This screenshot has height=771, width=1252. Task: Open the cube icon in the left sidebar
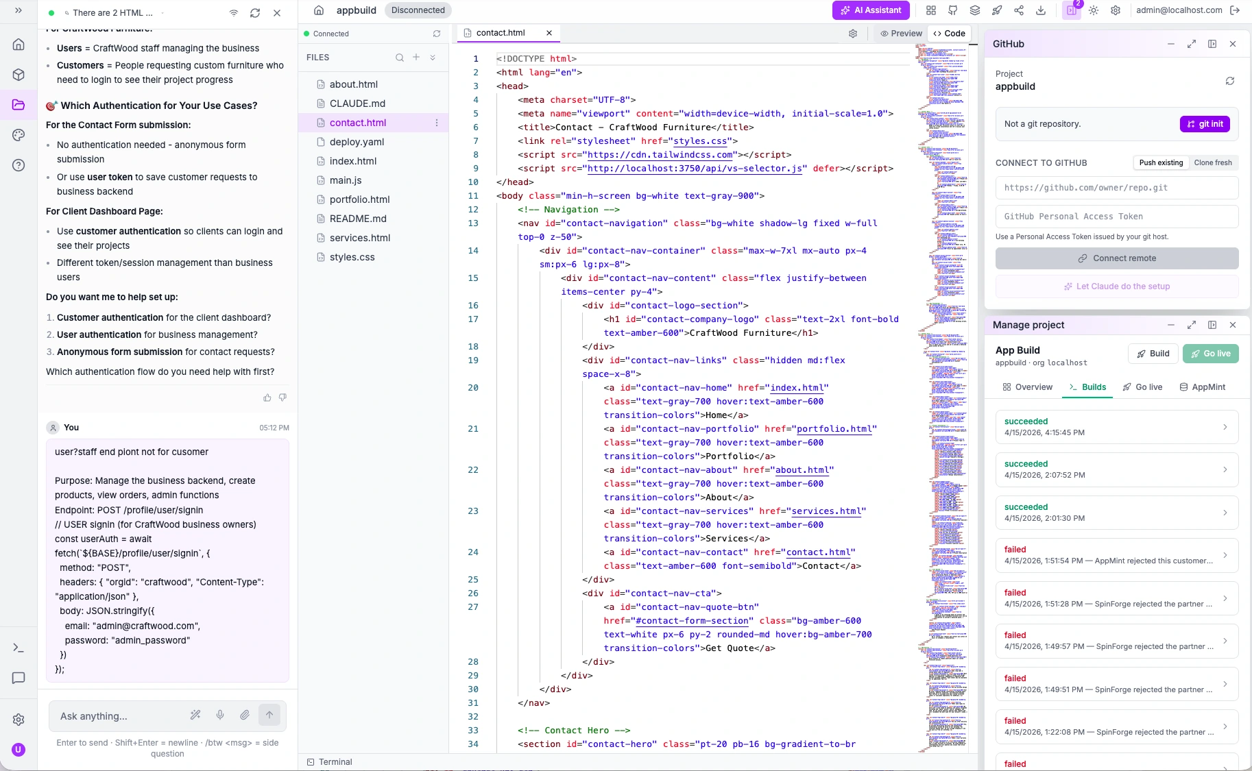coord(19,75)
